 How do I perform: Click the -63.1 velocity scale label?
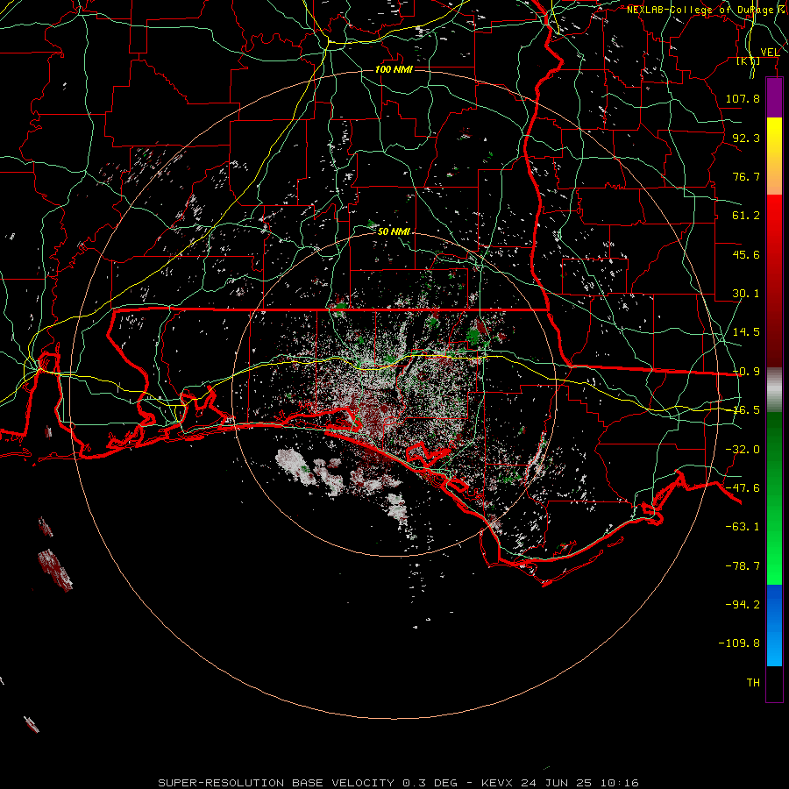[x=743, y=527]
